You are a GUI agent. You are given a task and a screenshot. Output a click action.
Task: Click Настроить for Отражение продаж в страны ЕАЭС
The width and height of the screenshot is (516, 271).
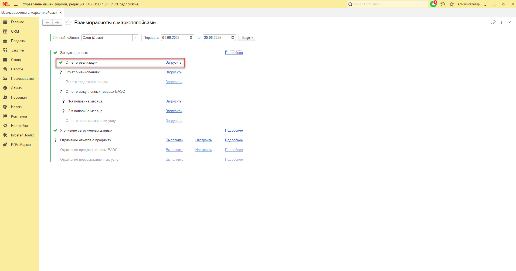click(x=203, y=150)
